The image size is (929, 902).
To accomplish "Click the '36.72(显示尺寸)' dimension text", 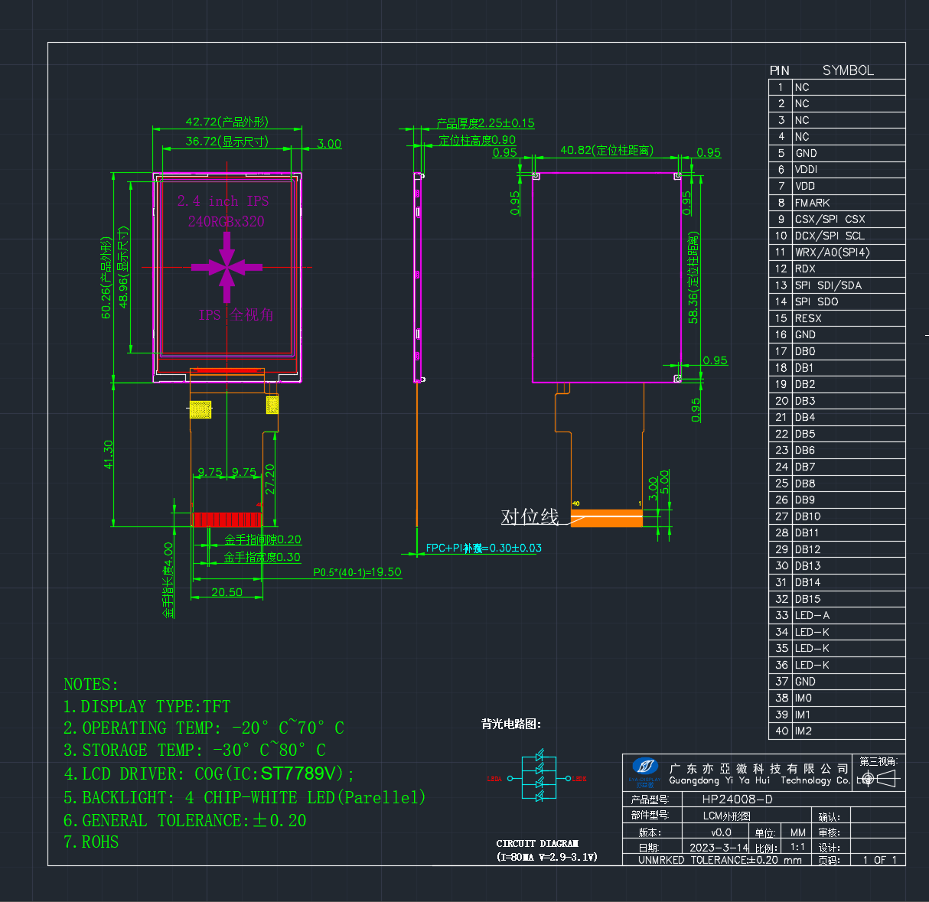I will [x=227, y=141].
